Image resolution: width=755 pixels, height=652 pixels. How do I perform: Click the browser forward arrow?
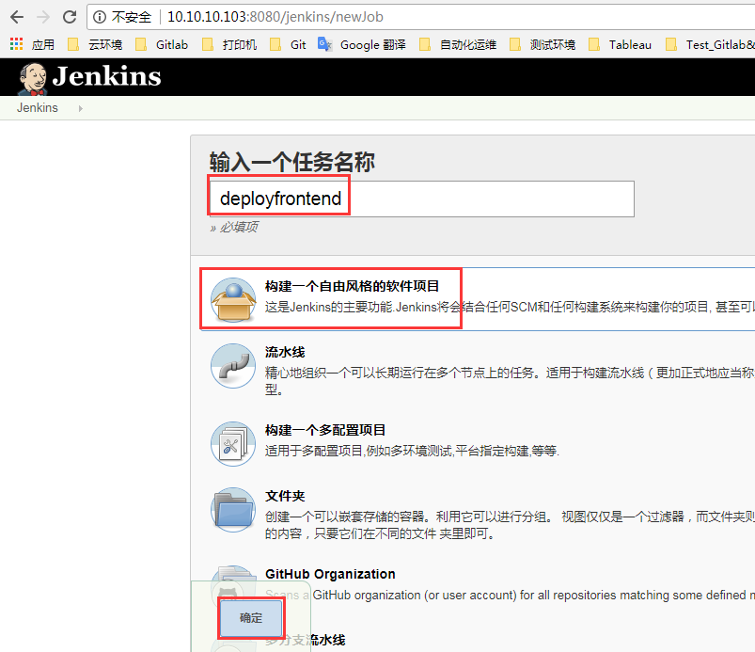[x=43, y=17]
